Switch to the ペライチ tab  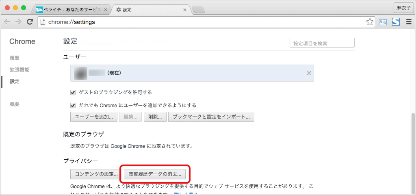(70, 10)
